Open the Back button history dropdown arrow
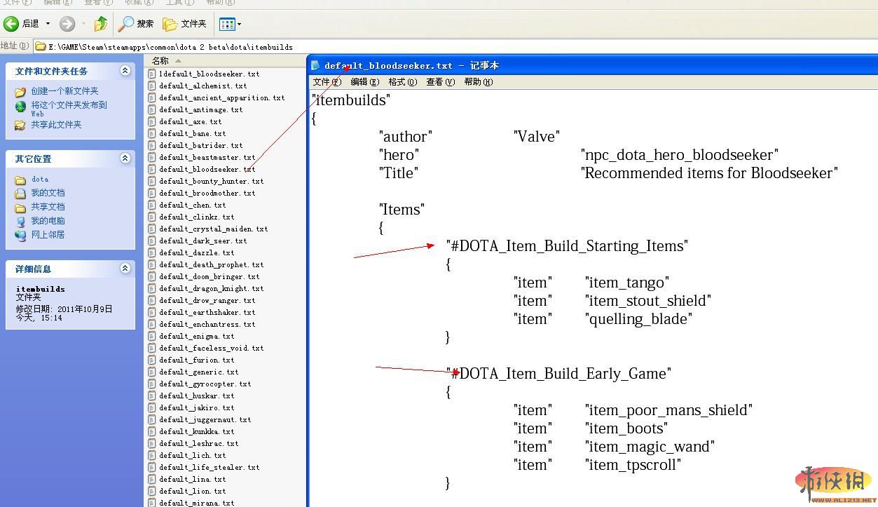878x507 pixels. click(48, 25)
